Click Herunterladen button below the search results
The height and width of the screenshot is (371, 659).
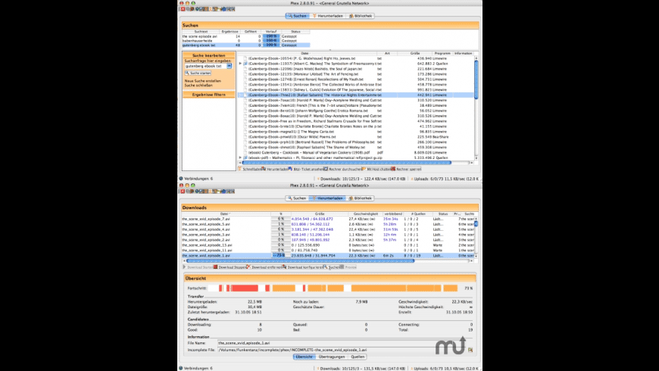pyautogui.click(x=275, y=169)
